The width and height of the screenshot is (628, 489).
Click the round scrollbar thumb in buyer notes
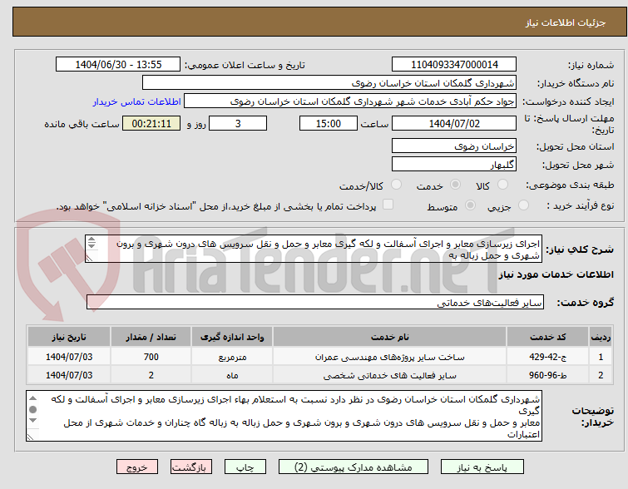pyautogui.click(x=32, y=409)
